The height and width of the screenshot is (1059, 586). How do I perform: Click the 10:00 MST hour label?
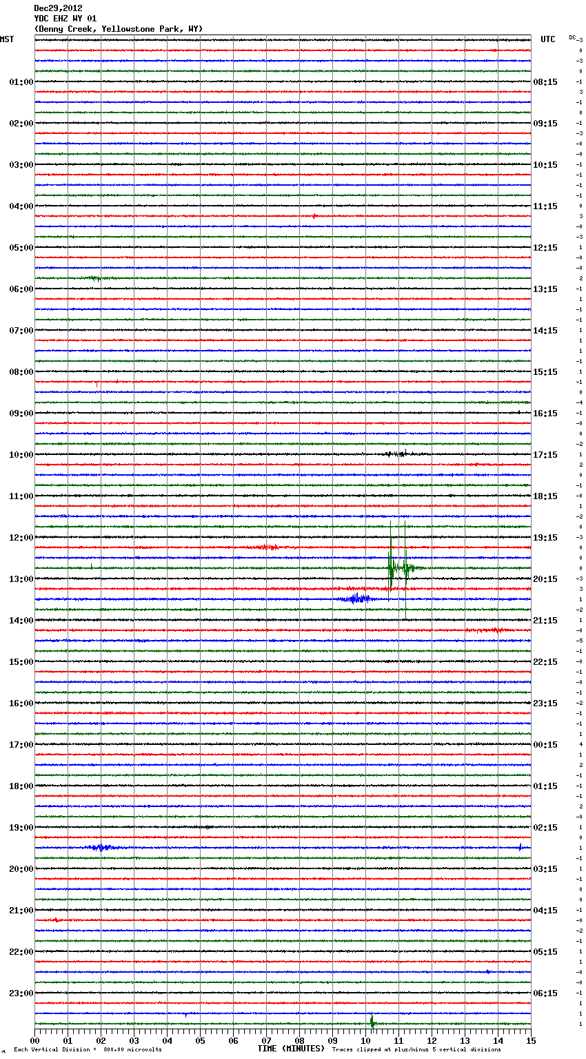coord(21,455)
